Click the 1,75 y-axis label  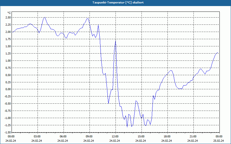point(8,39)
